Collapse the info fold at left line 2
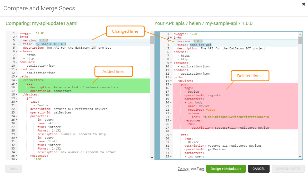Viewport: 308px width, 176px height. 17,37
